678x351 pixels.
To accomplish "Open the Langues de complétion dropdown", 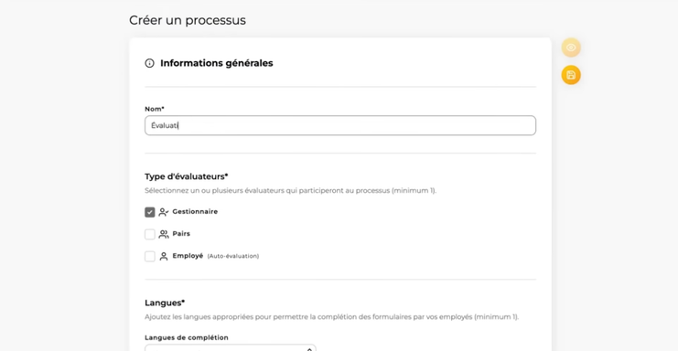I will (231, 347).
